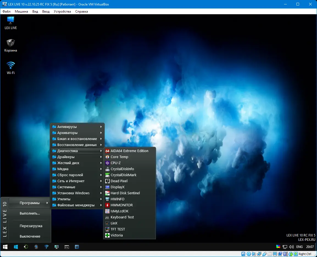Viewport: 317px width, 257px height.
Task: Switch the ENG language indicator
Action: (x=299, y=247)
